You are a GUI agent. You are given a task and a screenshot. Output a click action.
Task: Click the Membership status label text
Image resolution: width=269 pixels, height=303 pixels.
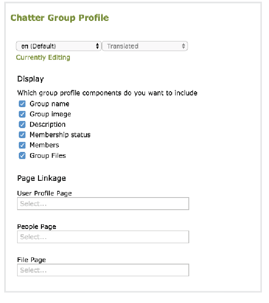tap(60, 135)
